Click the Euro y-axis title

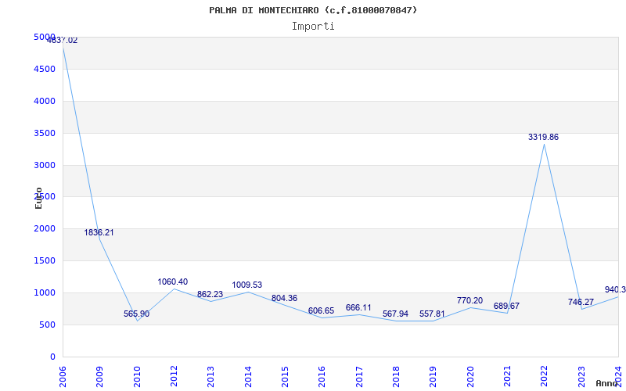click(x=38, y=199)
